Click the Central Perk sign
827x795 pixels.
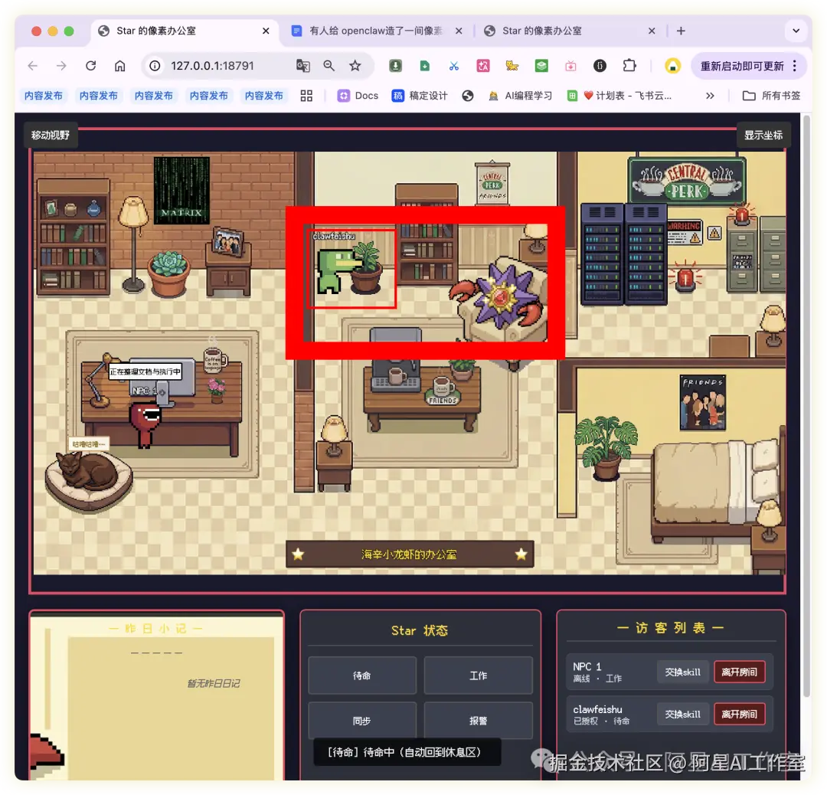(x=688, y=181)
